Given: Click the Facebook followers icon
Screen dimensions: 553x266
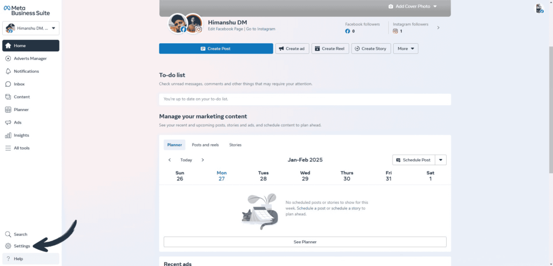Looking at the screenshot, I should coord(347,31).
